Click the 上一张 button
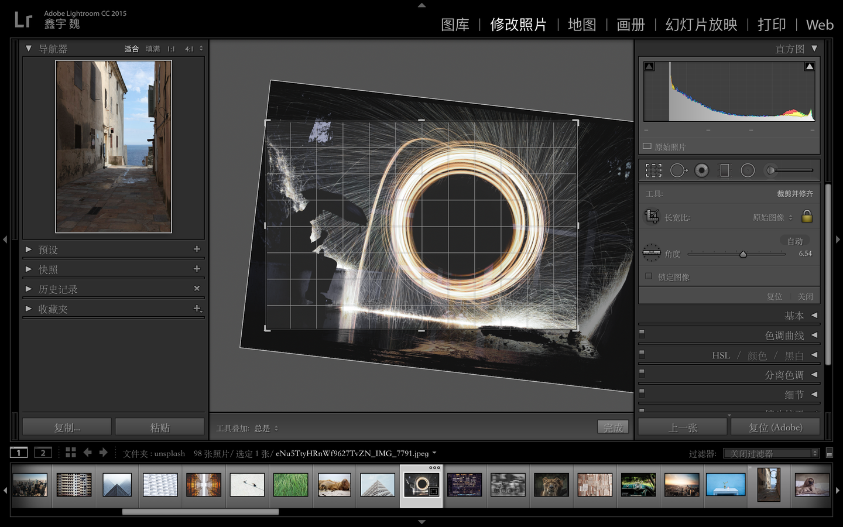The image size is (843, 527). (x=683, y=427)
